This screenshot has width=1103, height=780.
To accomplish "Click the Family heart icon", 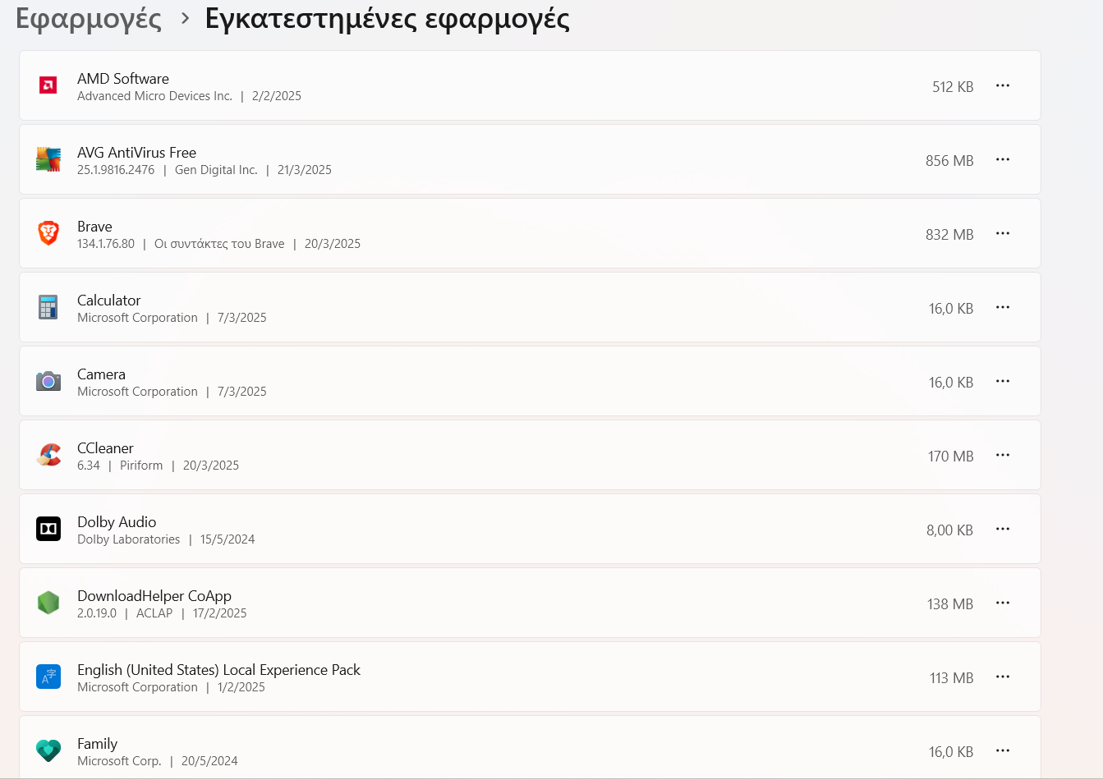I will click(48, 750).
